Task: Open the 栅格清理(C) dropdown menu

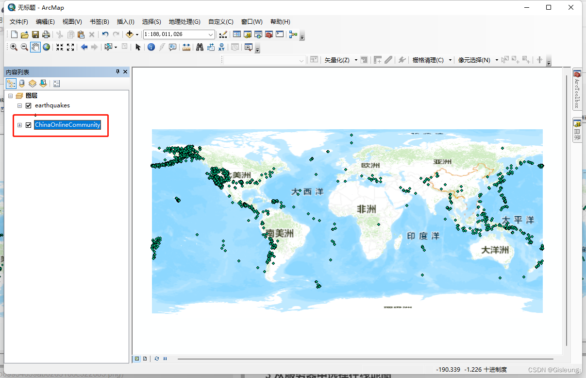Action: click(x=431, y=60)
